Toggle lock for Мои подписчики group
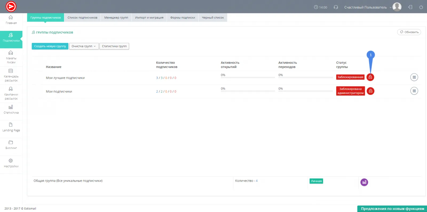 click(x=370, y=91)
